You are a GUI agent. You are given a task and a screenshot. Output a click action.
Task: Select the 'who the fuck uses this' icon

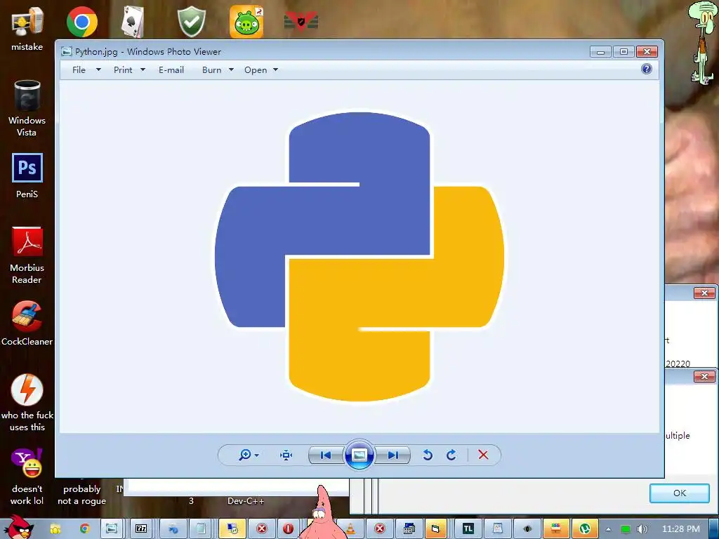(27, 402)
